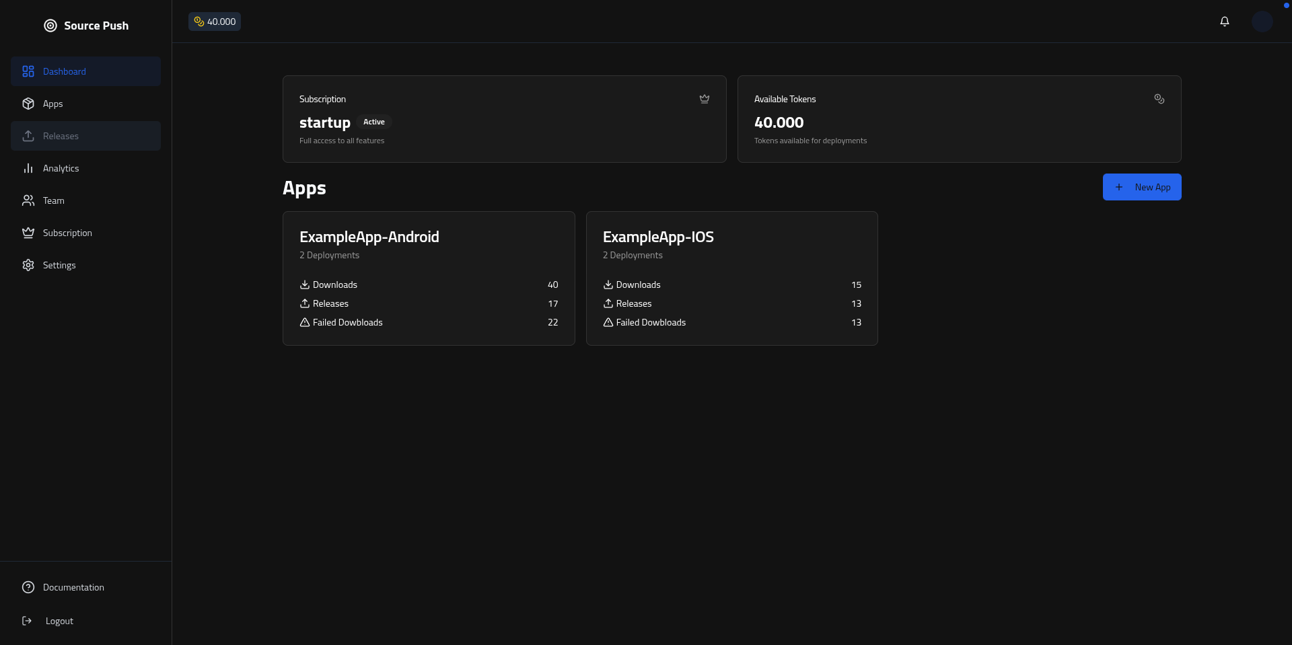Open the ExampleApp-IOS app card

point(731,278)
